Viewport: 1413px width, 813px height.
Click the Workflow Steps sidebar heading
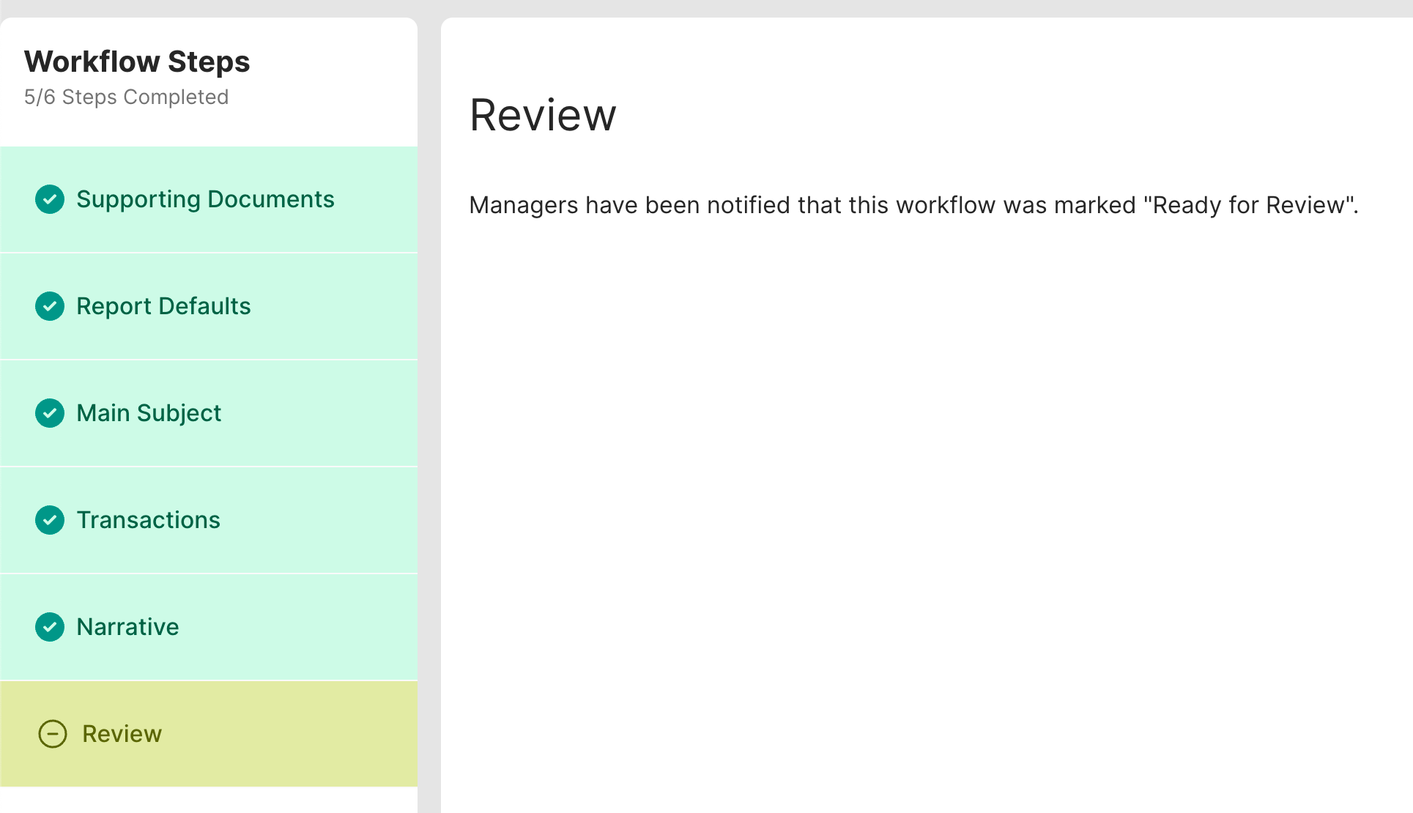pos(137,62)
